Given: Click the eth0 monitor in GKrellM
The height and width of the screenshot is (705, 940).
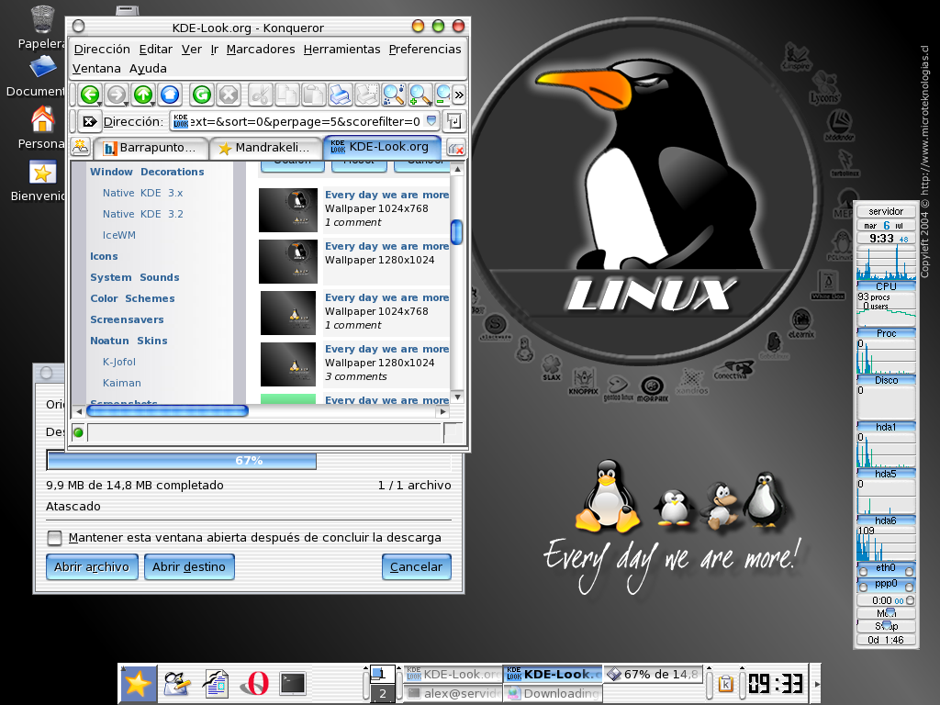Looking at the screenshot, I should [886, 567].
